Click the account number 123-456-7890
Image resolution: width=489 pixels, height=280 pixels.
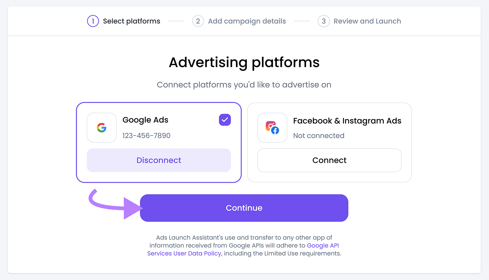[146, 135]
